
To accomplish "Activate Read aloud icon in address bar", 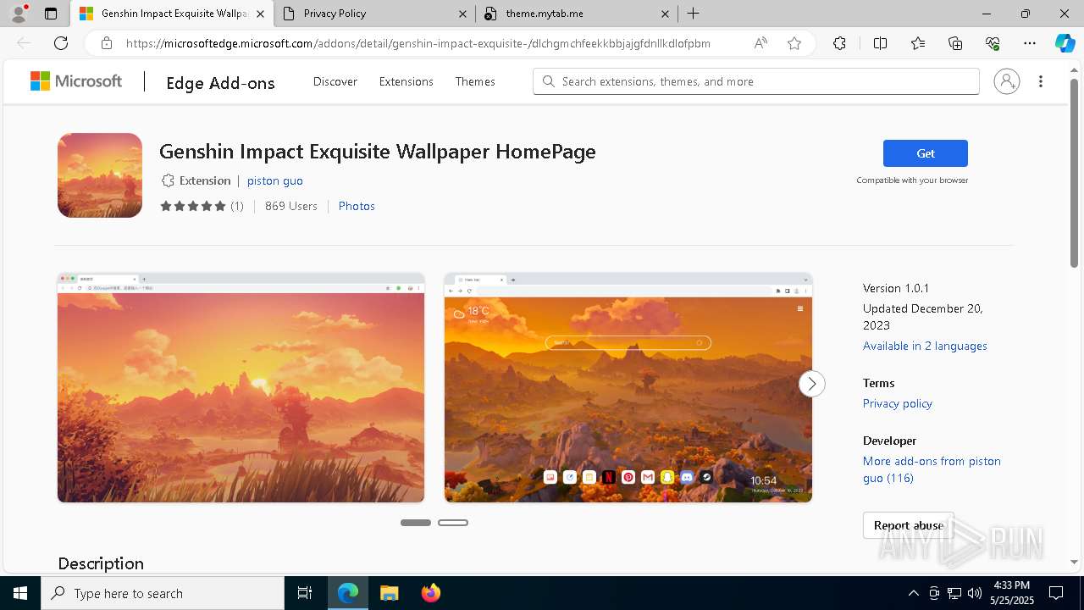I will click(x=760, y=43).
